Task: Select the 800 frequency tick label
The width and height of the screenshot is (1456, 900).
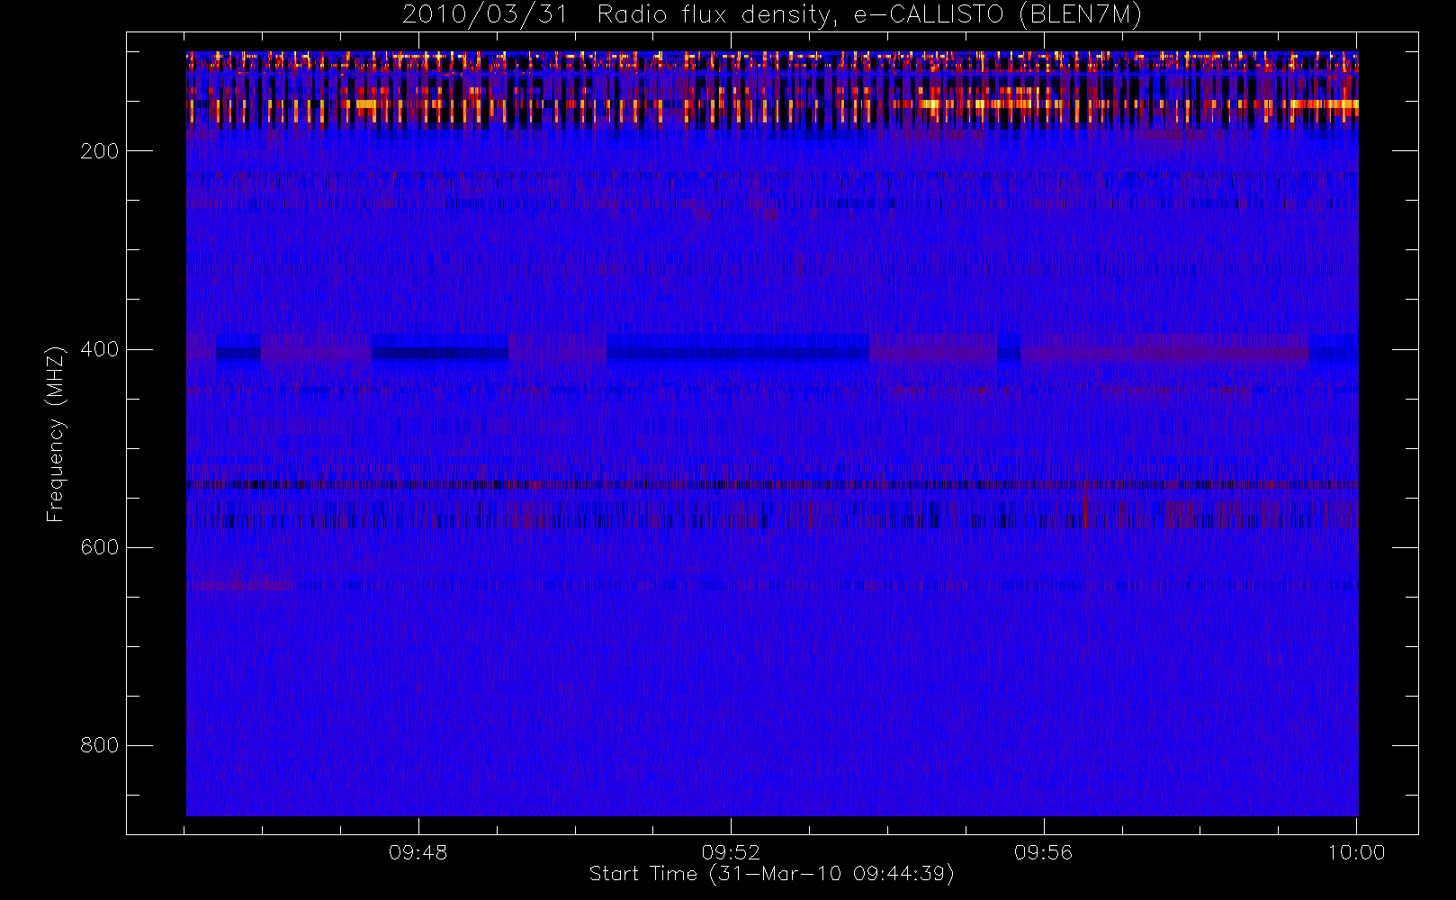Action: pyautogui.click(x=99, y=745)
